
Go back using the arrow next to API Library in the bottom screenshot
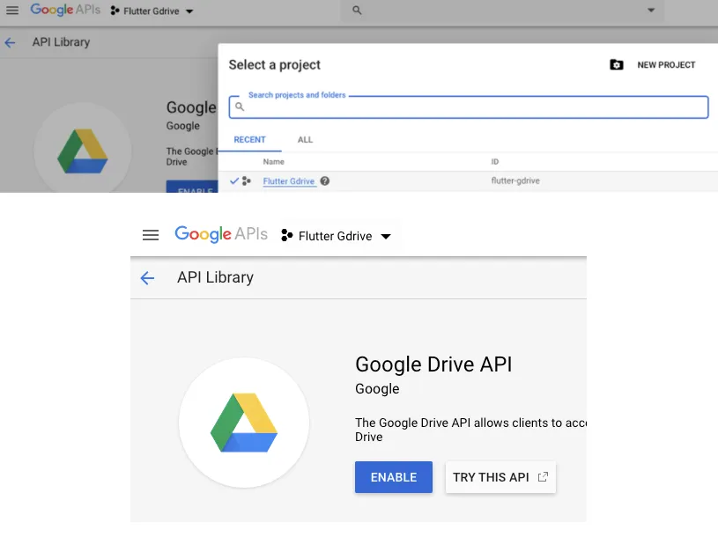click(147, 277)
